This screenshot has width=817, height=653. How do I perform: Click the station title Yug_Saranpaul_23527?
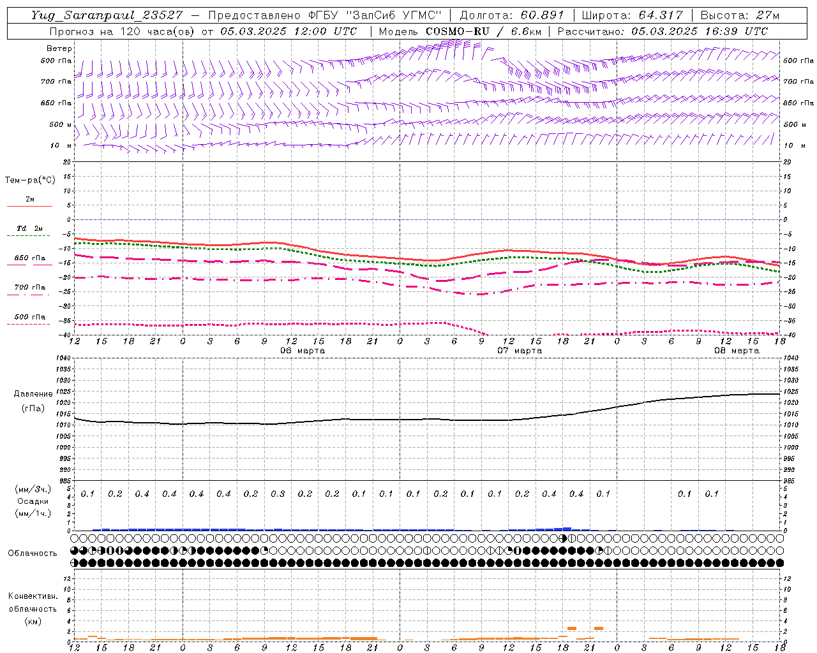[107, 15]
